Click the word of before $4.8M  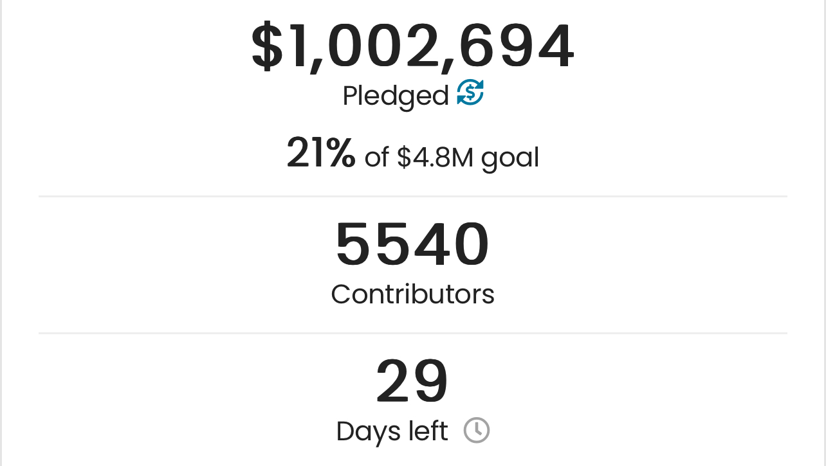pyautogui.click(x=377, y=158)
